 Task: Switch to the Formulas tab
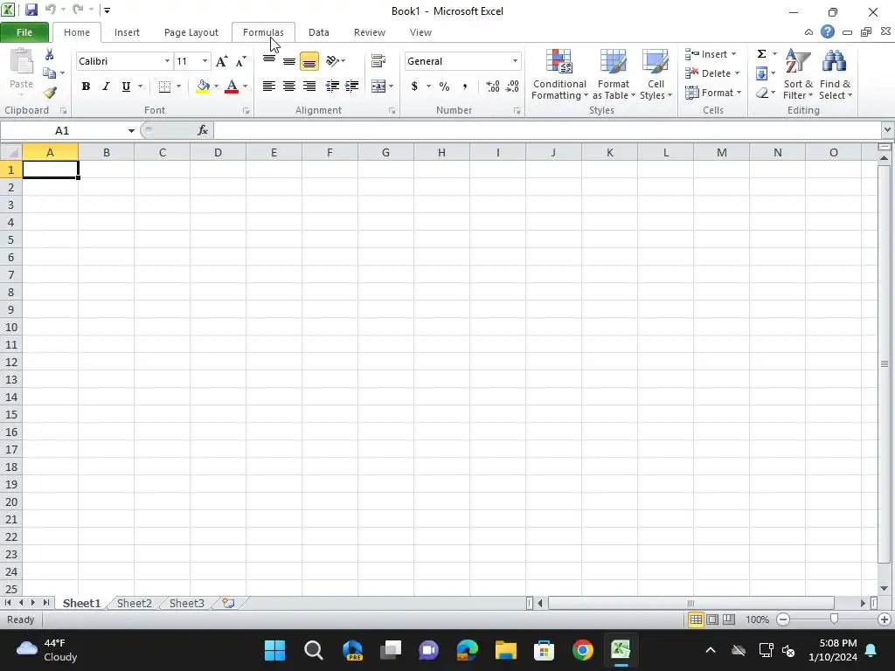point(263,32)
